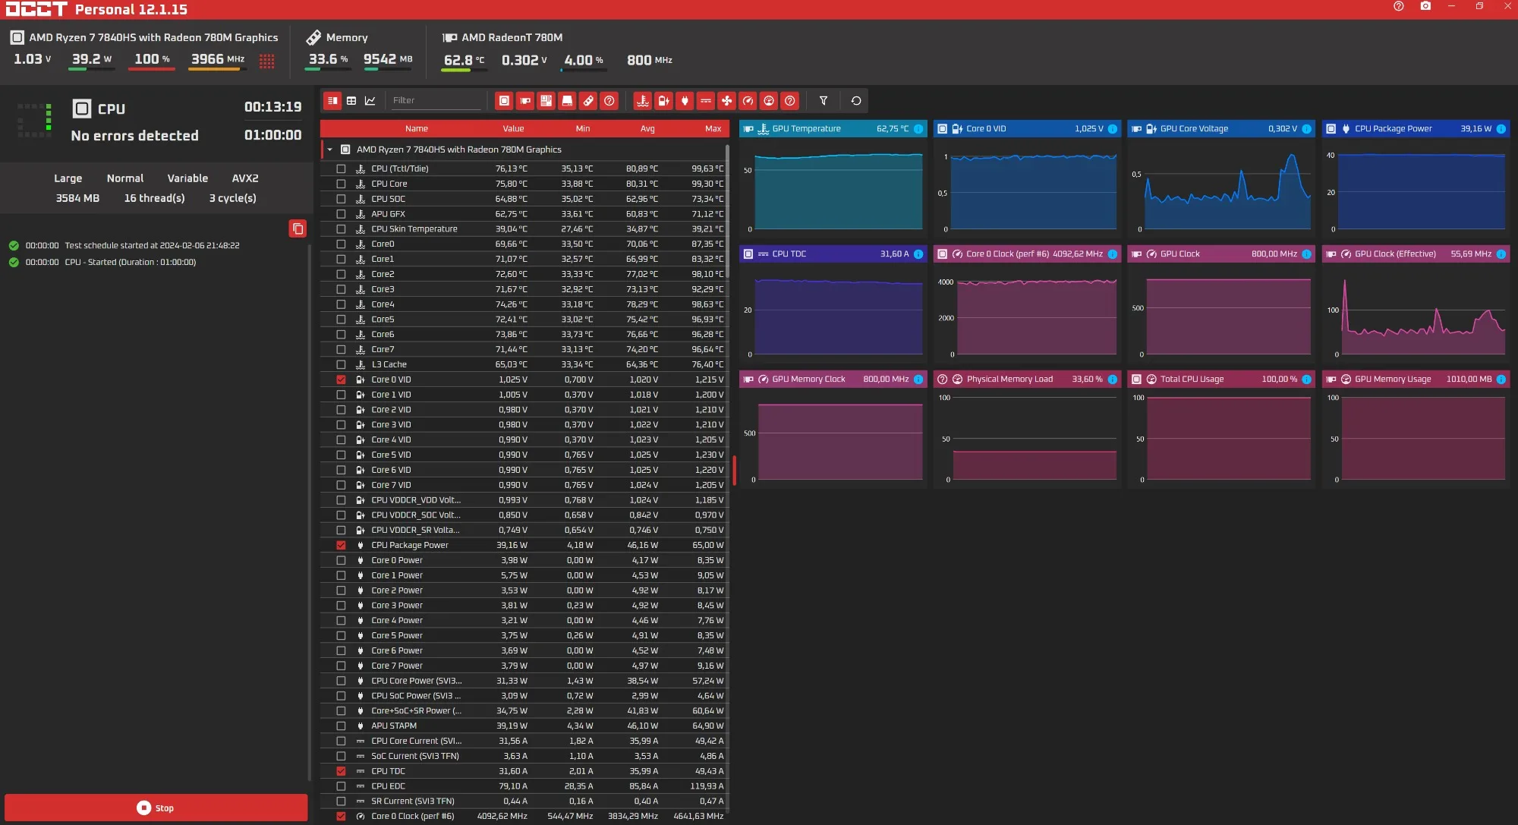Sort sensor table by Name column
Viewport: 1518px width, 825px height.
pyautogui.click(x=416, y=129)
